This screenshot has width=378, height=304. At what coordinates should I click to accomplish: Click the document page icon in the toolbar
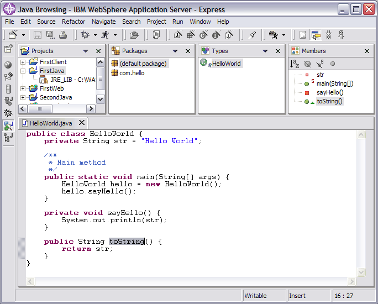[156, 35]
